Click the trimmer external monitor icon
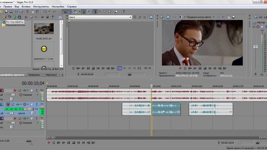 click(x=151, y=17)
